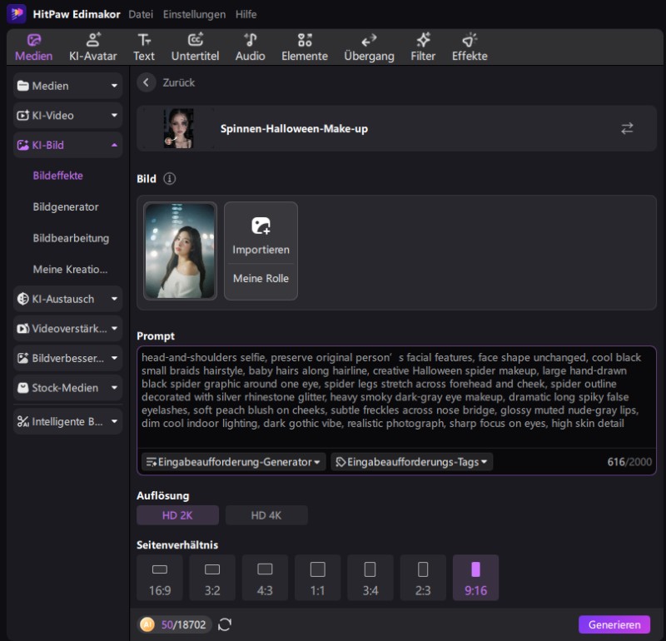Click the back arrow icon next to Zurück

[147, 82]
